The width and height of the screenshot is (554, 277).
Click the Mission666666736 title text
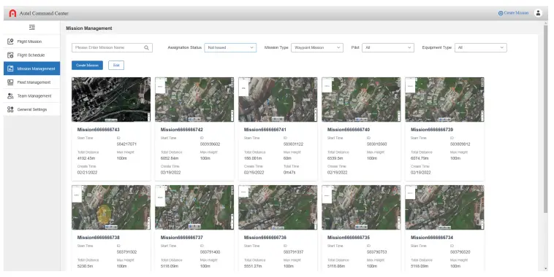[x=265, y=238]
